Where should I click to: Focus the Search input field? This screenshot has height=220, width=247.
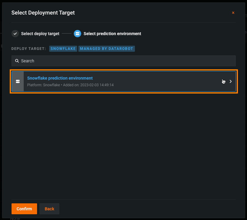tap(128, 61)
